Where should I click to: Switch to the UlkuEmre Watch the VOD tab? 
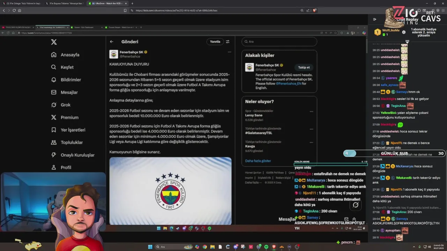pyautogui.click(x=108, y=3)
